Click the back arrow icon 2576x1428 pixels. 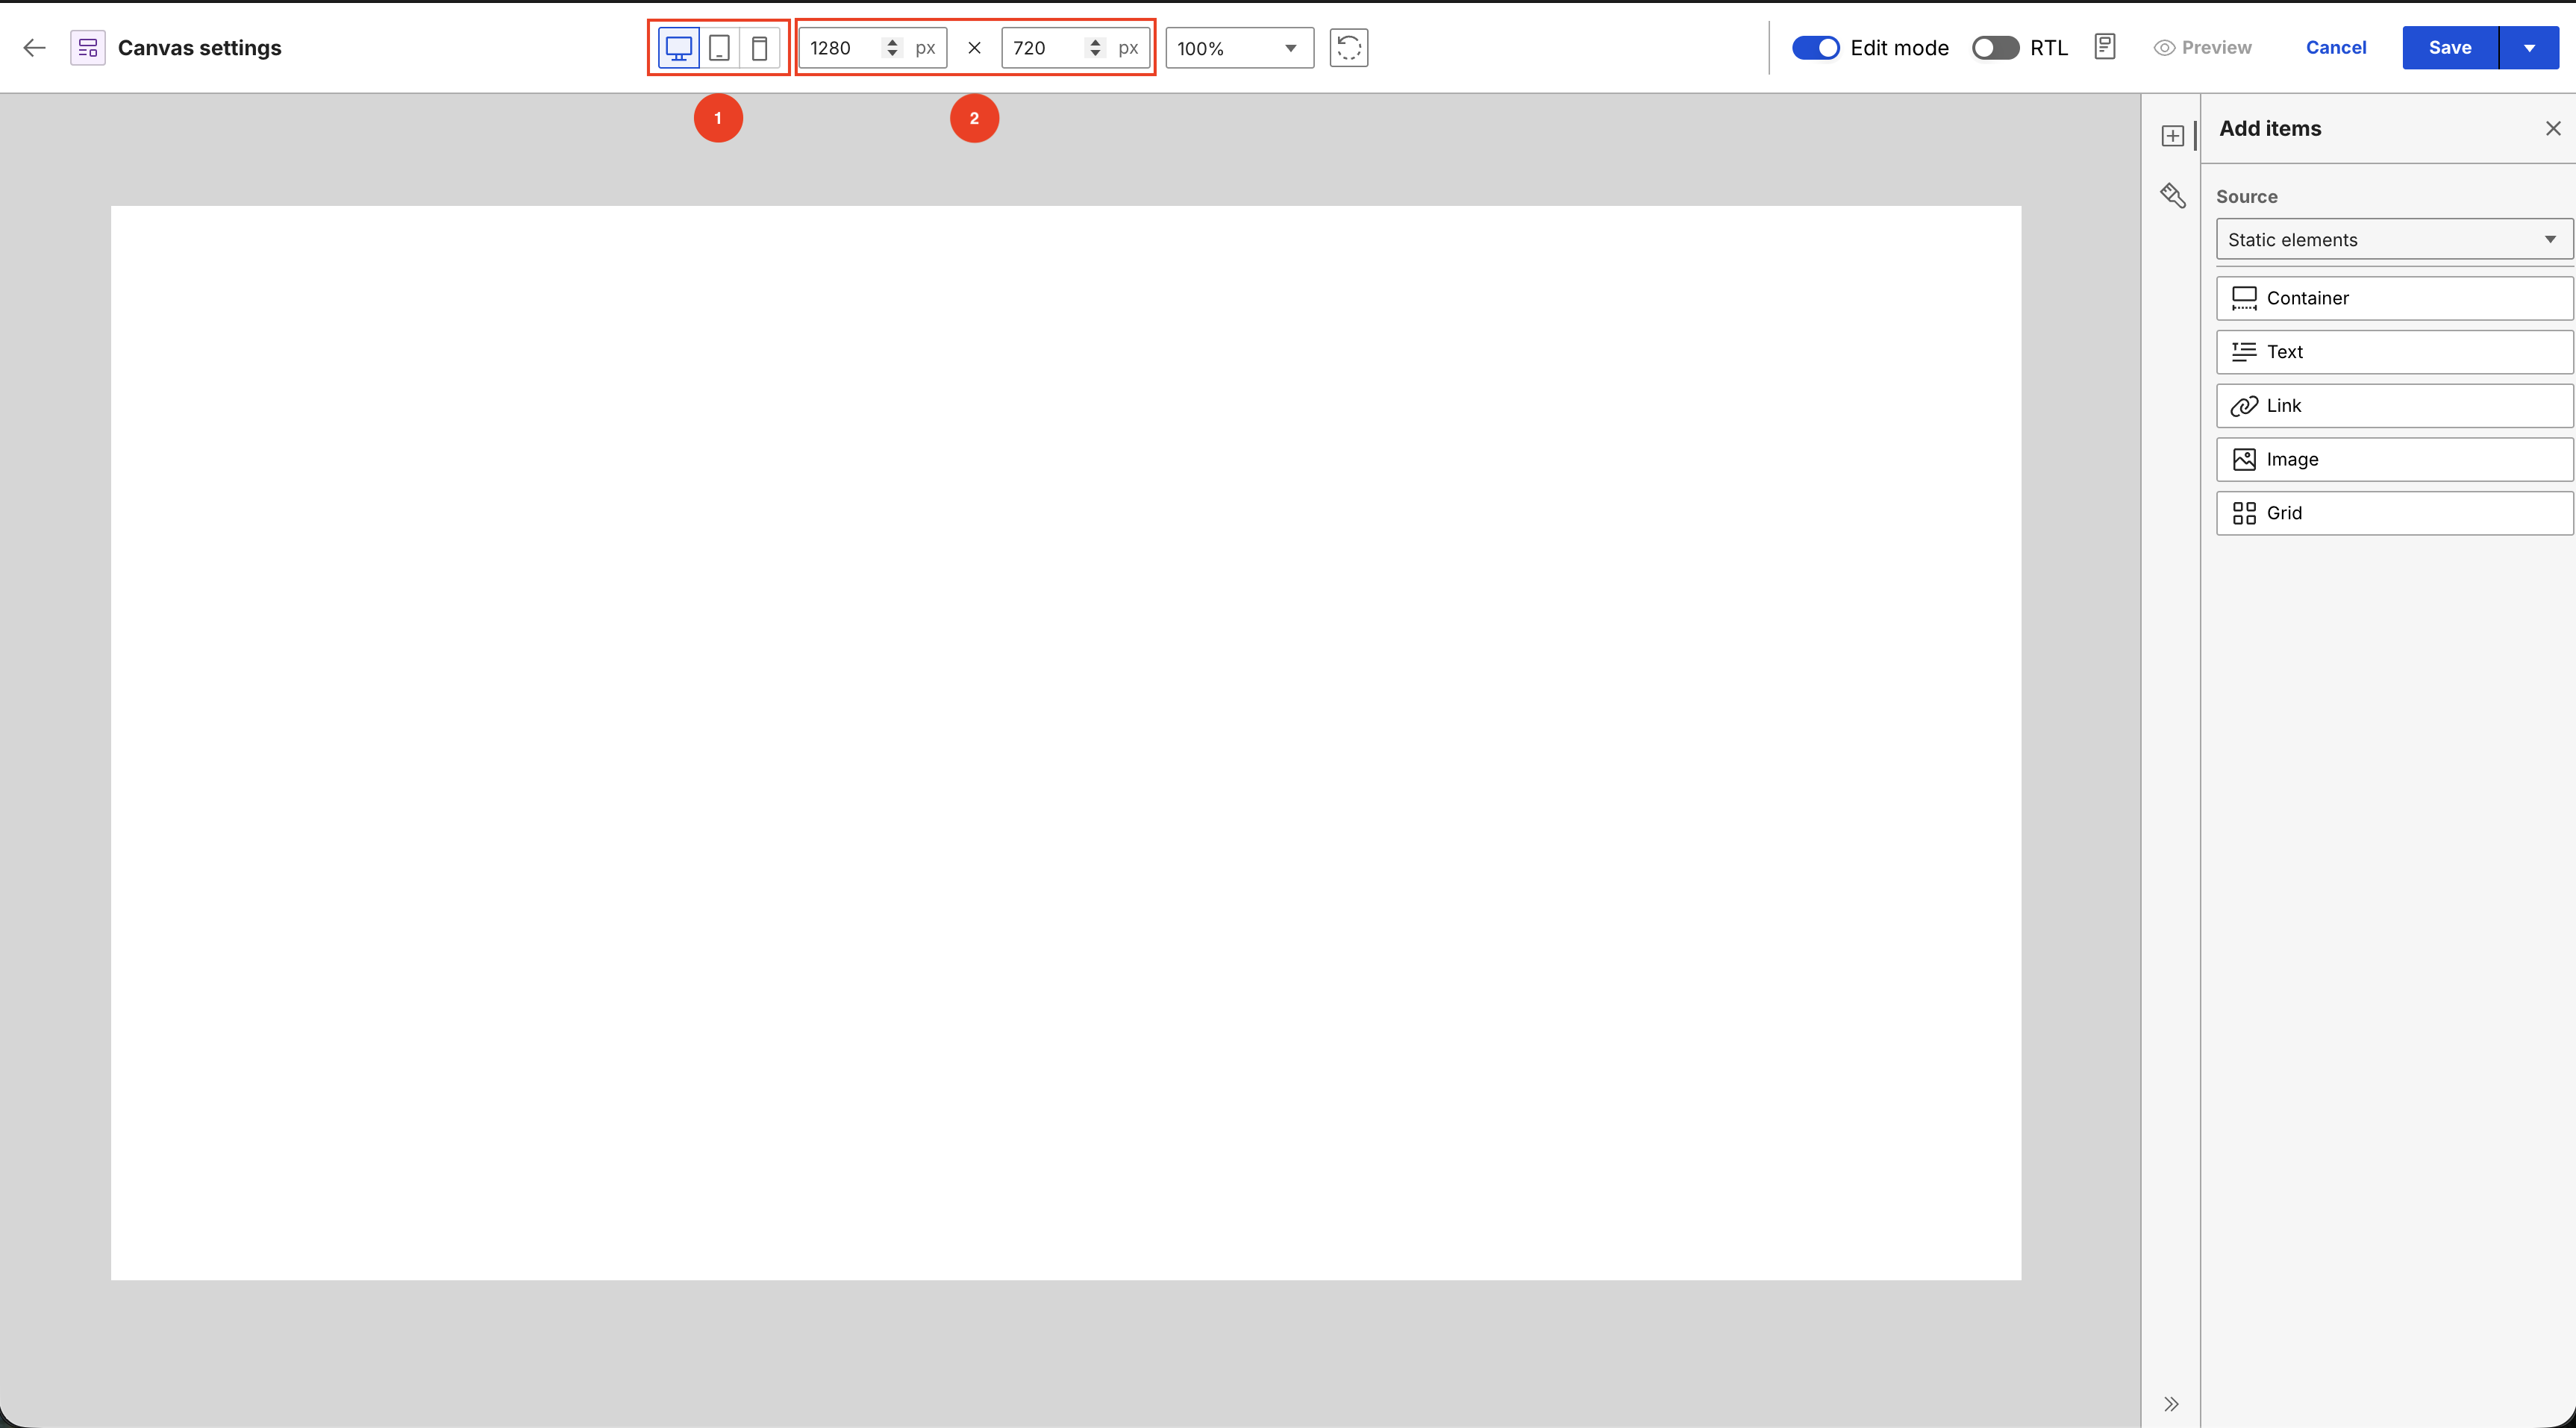click(35, 47)
